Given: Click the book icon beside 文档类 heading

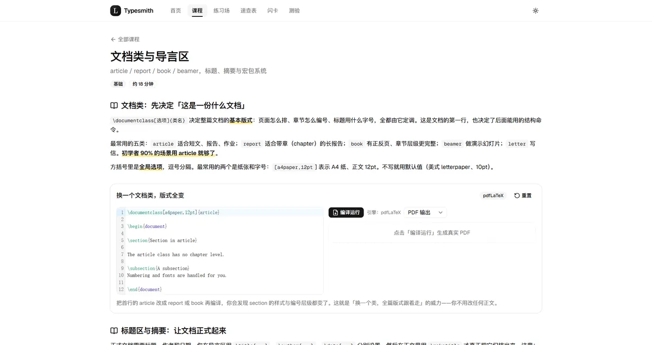Looking at the screenshot, I should click(114, 105).
